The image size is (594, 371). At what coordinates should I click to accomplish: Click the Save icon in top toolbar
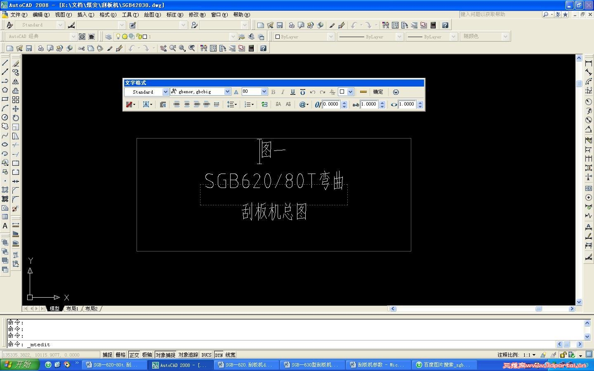280,25
